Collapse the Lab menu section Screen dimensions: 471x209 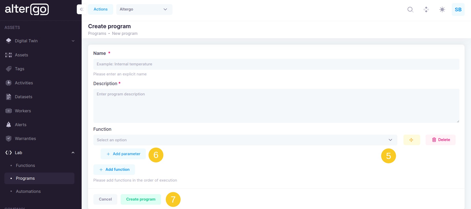pyautogui.click(x=73, y=153)
